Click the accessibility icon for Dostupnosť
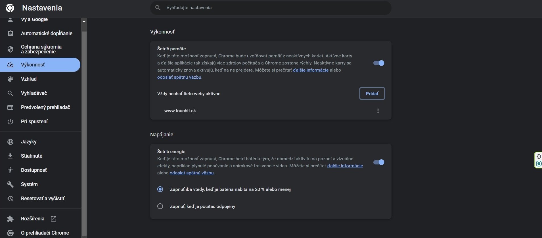 coord(10,170)
